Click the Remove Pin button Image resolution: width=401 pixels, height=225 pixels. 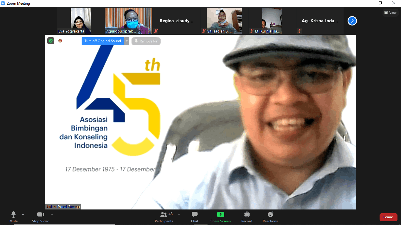146,41
